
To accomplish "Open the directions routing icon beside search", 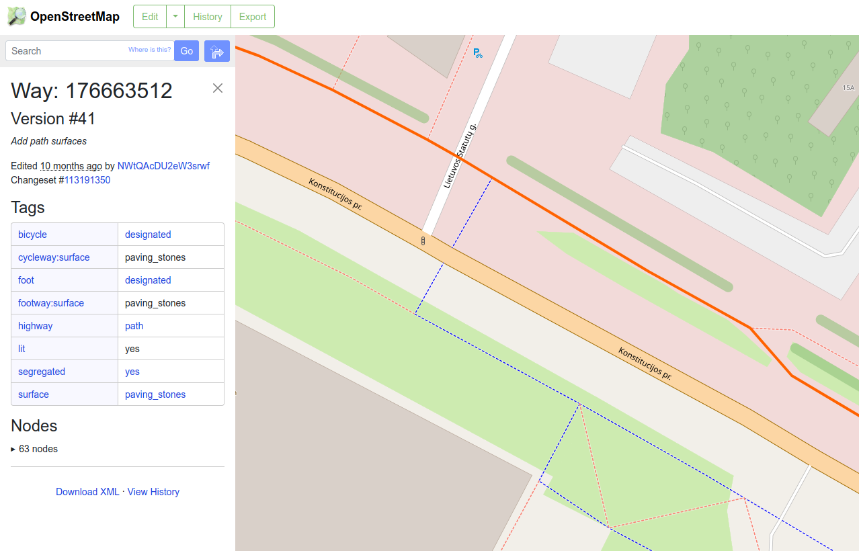I will pyautogui.click(x=216, y=50).
